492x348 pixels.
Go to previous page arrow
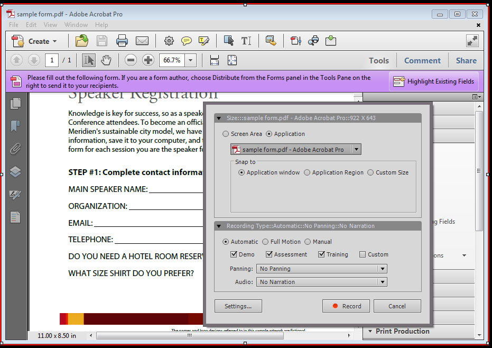16,60
